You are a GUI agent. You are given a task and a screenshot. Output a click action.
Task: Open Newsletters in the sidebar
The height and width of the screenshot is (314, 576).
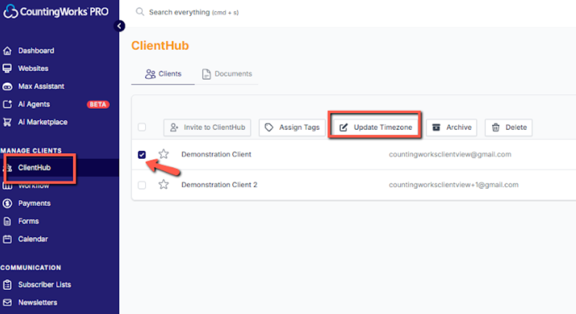click(37, 303)
